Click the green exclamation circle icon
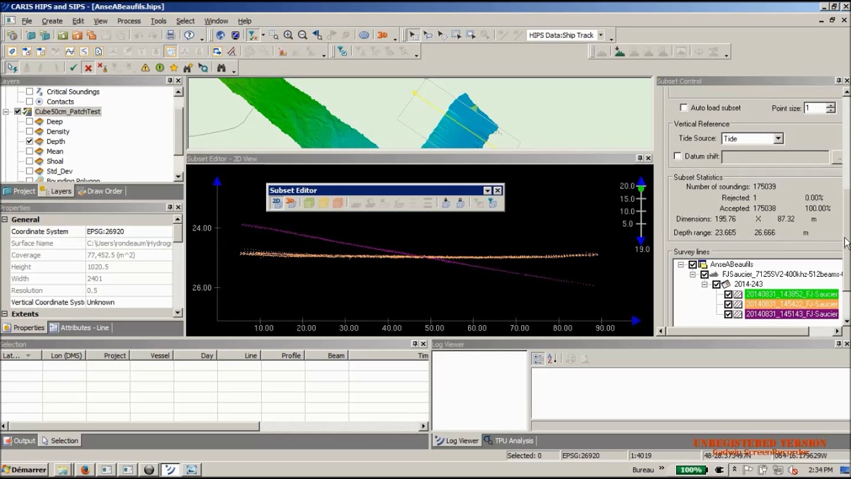 (x=160, y=68)
